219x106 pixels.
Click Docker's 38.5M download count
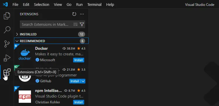[x=69, y=49]
